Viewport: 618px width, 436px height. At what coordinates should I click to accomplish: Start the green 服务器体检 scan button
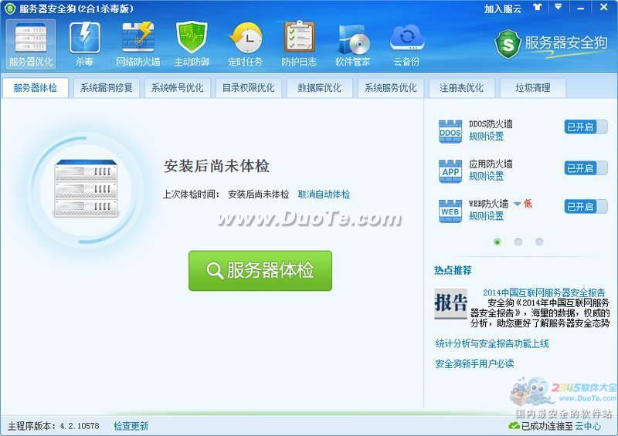tap(260, 271)
